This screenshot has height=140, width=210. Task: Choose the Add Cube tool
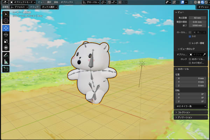(6, 69)
